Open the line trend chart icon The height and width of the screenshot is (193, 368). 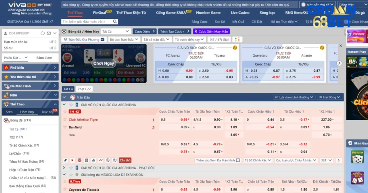click(x=101, y=160)
